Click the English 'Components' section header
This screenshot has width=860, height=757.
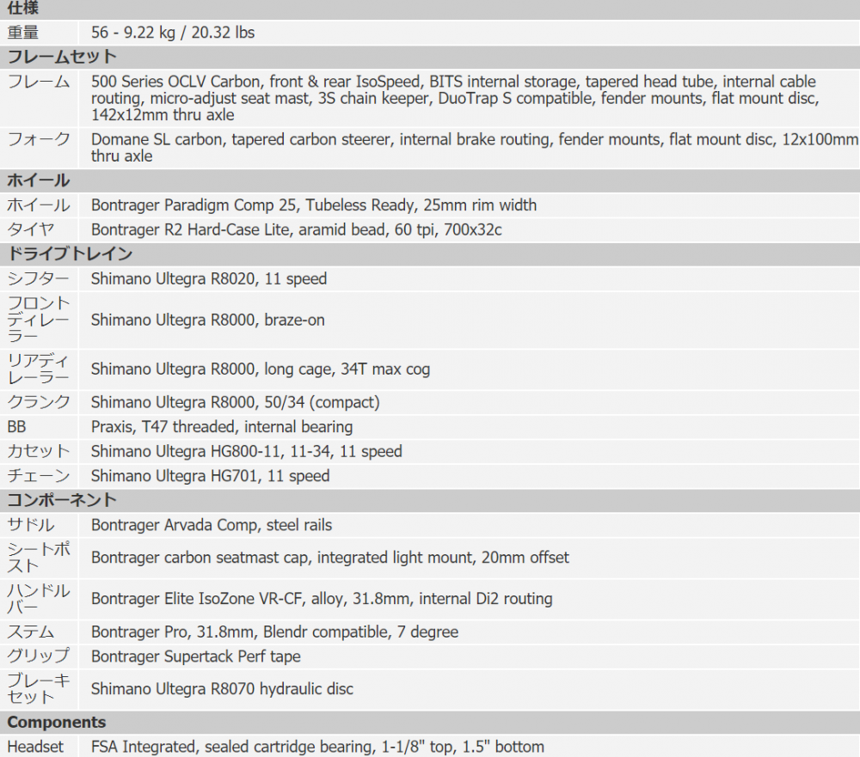pyautogui.click(x=57, y=722)
